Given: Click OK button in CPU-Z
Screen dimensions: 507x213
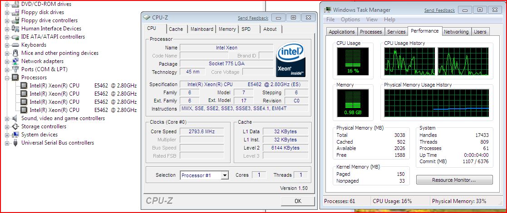Looking at the screenshot, I should tap(298, 201).
